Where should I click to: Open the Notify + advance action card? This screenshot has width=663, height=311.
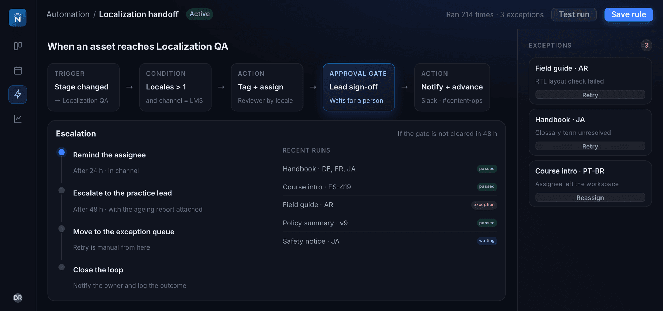(452, 87)
